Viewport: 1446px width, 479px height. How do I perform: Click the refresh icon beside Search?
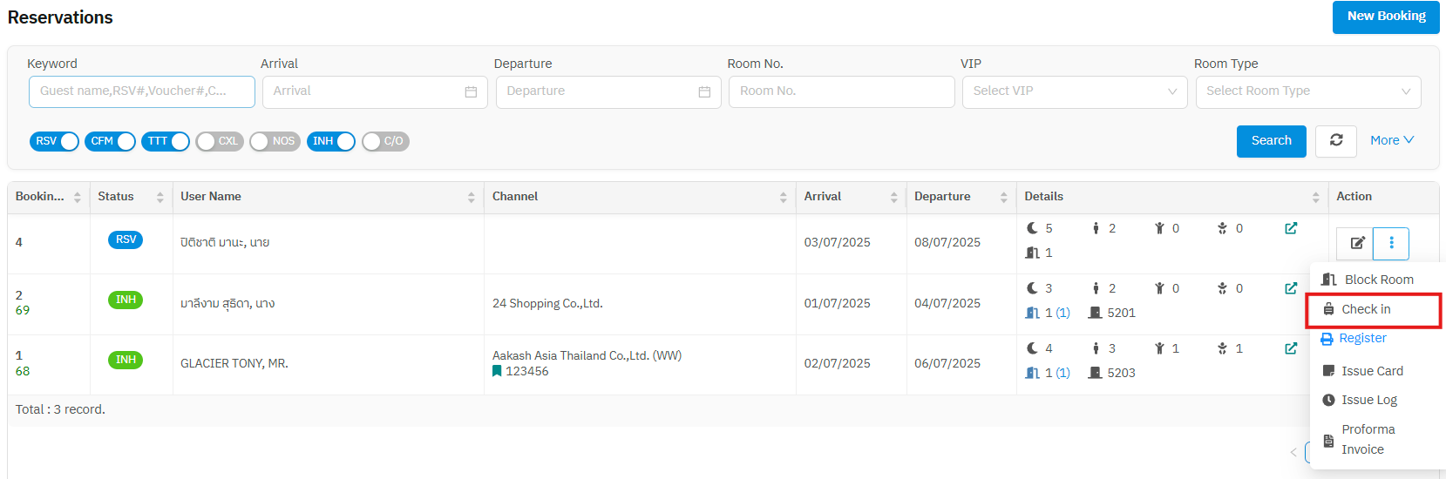coord(1335,140)
